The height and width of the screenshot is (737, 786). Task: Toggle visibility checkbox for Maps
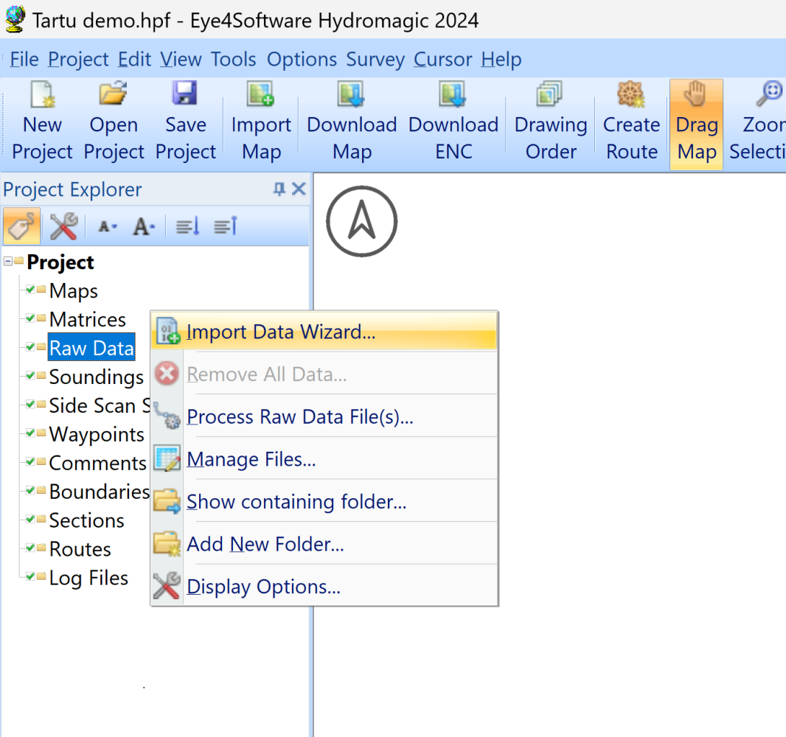point(30,289)
